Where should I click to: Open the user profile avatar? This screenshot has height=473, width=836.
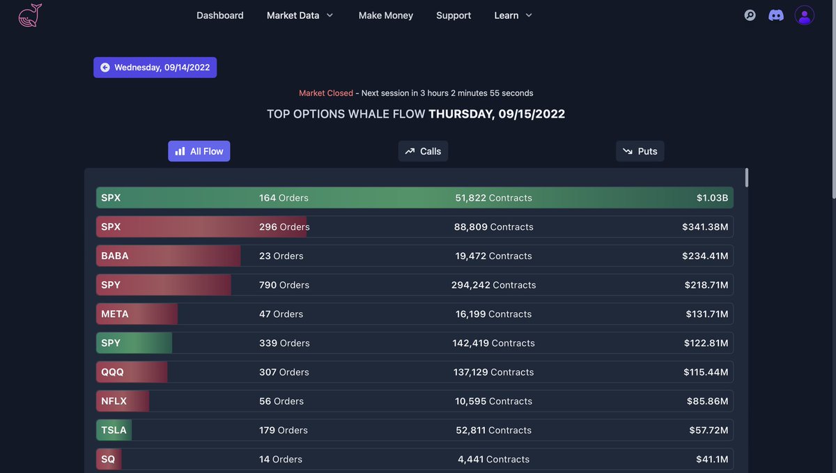pos(805,15)
